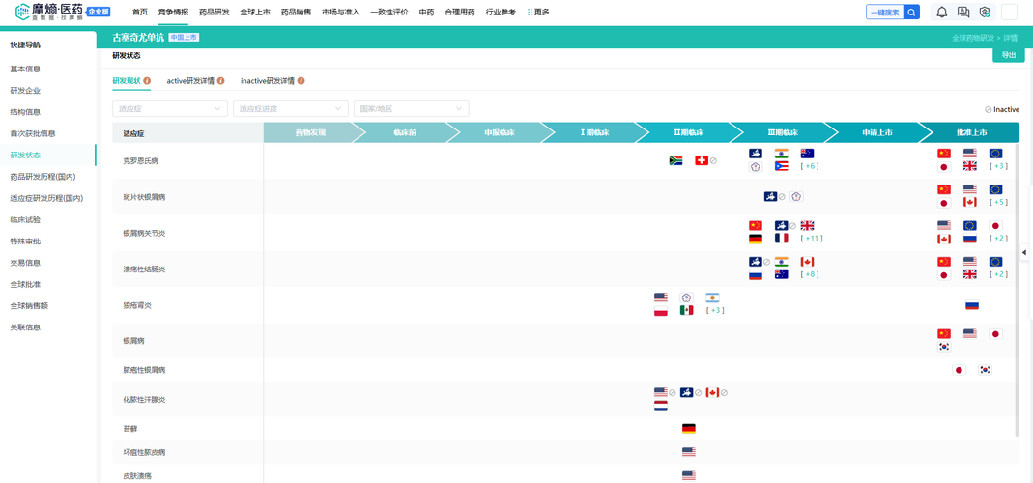The height and width of the screenshot is (483, 1033).
Task: Click the German flag in 苔藓 row
Action: (x=688, y=428)
